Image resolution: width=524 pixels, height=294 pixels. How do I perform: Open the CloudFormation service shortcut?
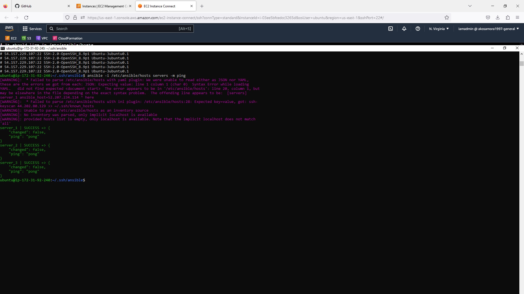[x=67, y=38]
